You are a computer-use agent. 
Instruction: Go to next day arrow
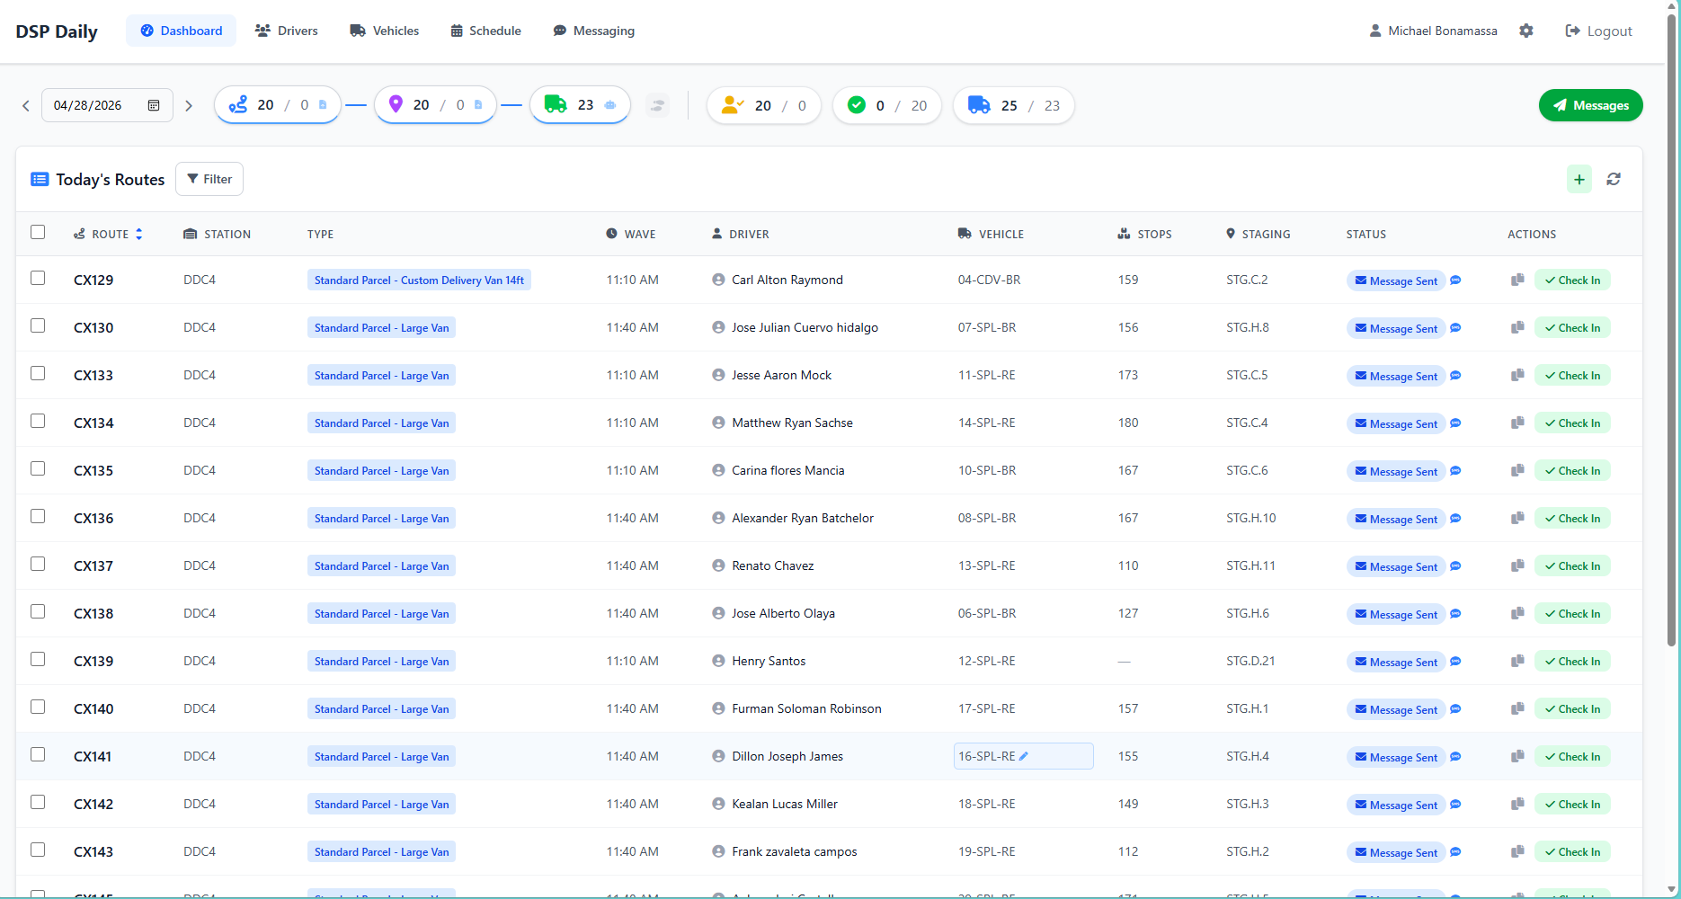[x=189, y=105]
